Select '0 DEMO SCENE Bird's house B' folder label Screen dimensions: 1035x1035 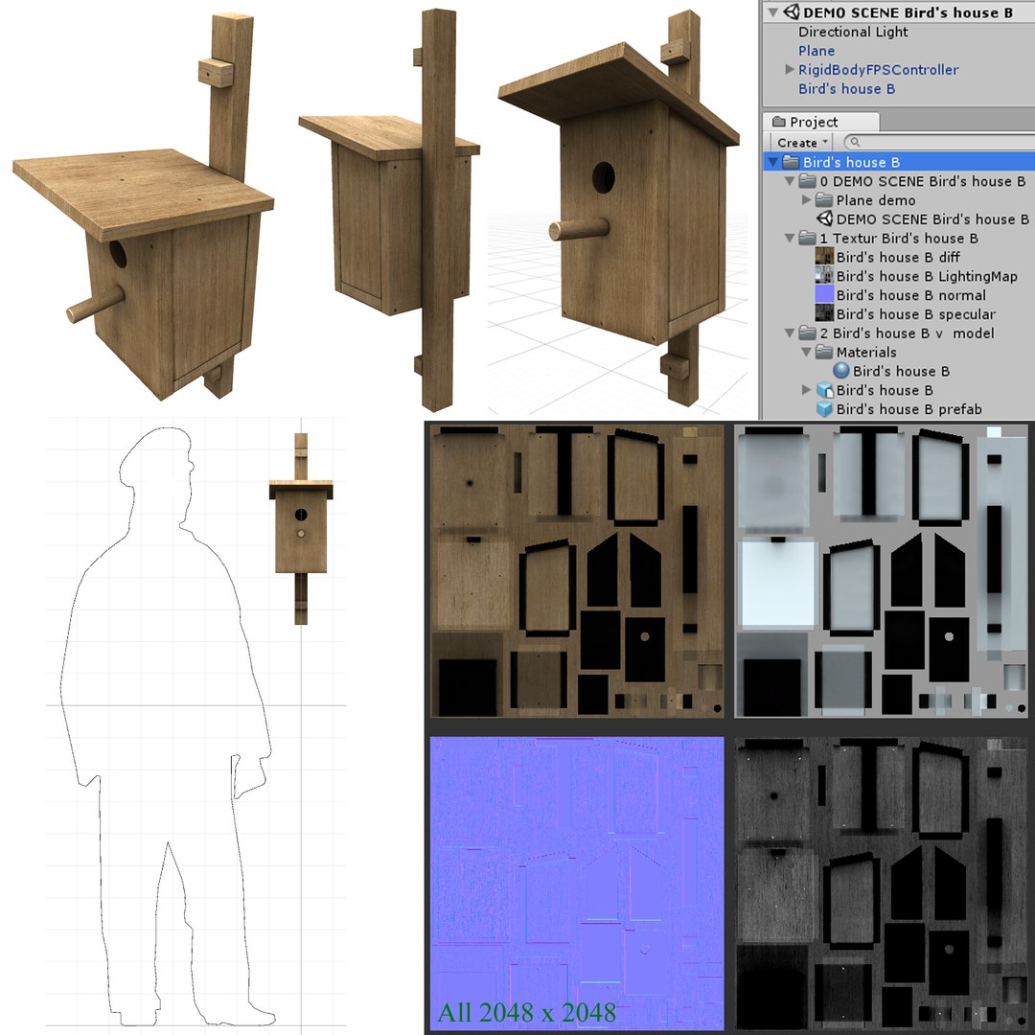pos(923,181)
